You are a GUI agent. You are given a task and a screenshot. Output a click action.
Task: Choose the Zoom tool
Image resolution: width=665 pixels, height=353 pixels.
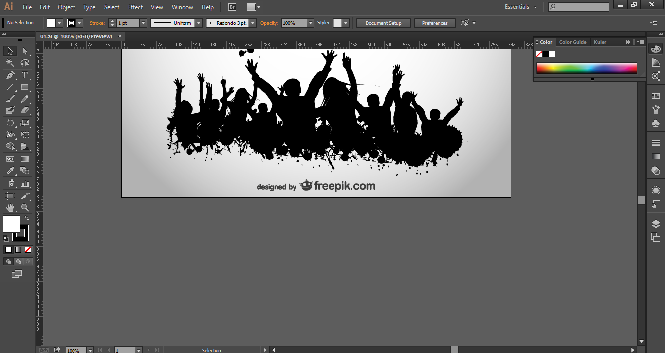point(25,208)
